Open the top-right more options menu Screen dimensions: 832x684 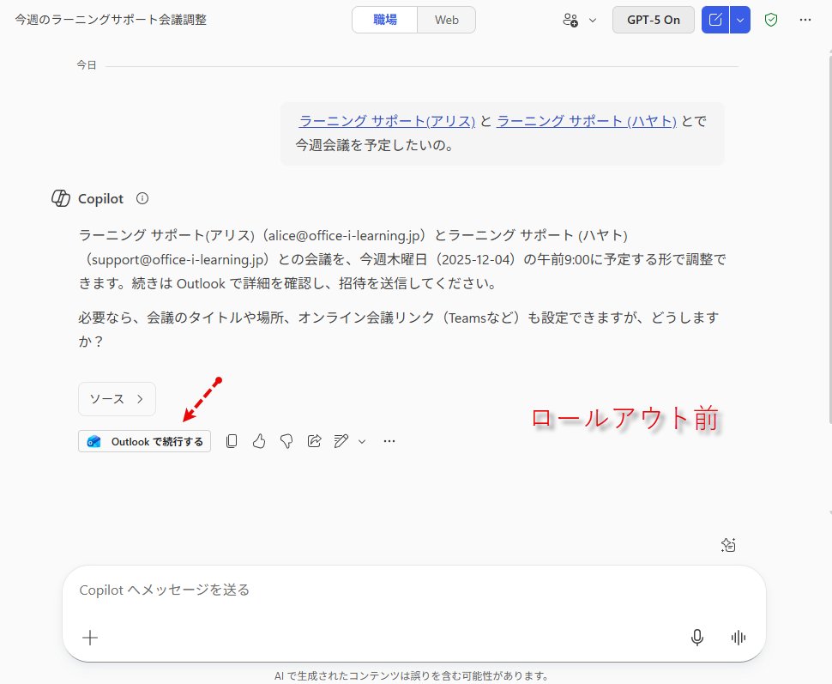point(805,19)
